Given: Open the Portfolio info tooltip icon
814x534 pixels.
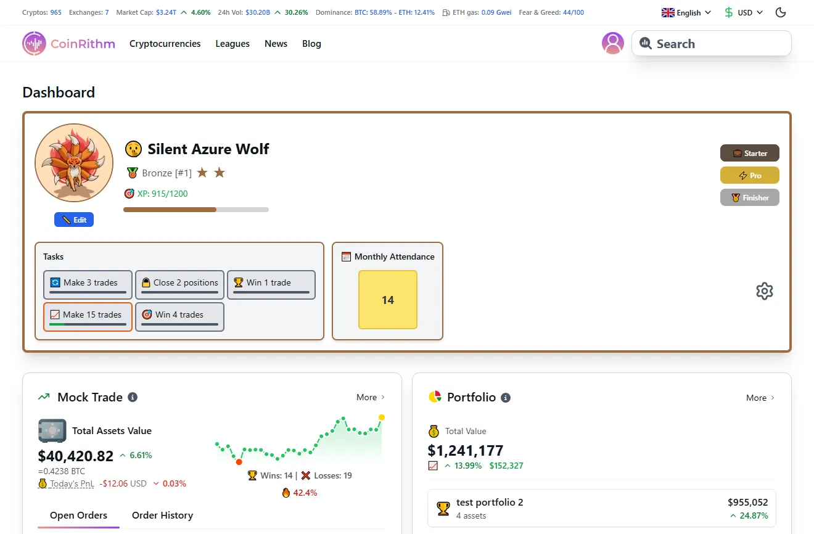Looking at the screenshot, I should pos(506,398).
